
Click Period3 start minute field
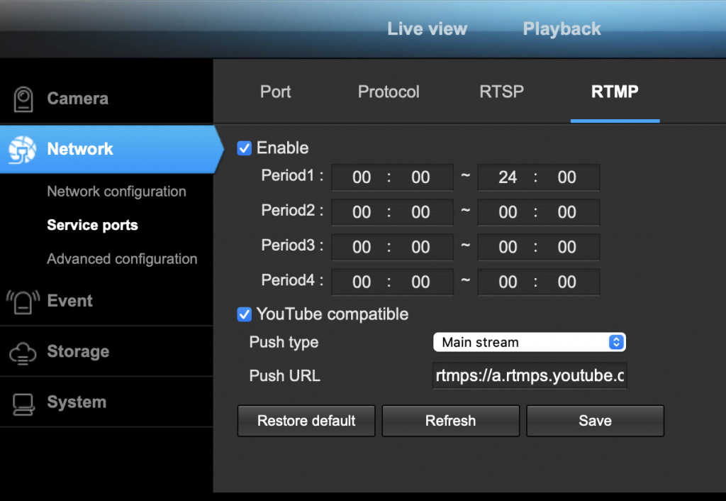pos(420,247)
